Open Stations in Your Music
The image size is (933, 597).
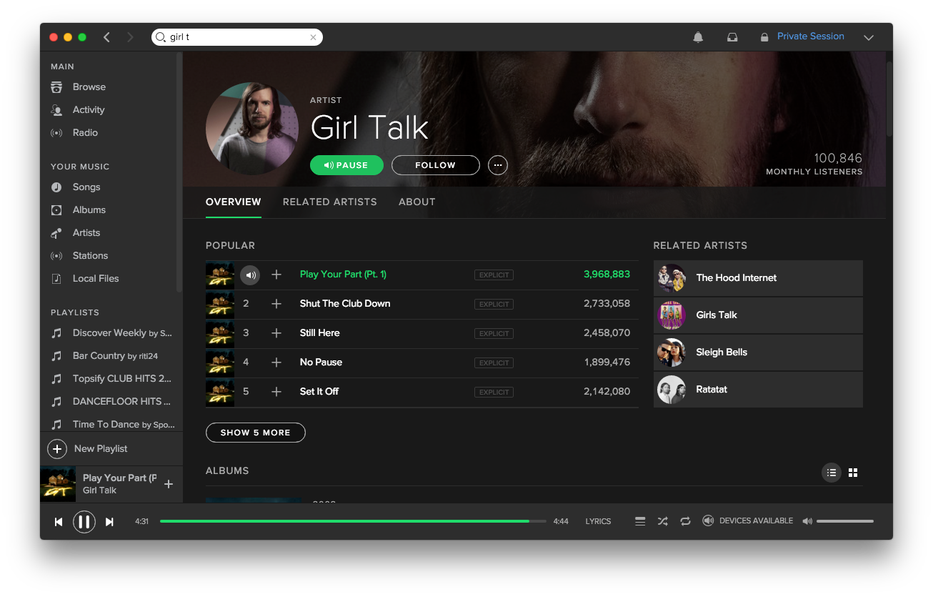click(90, 256)
